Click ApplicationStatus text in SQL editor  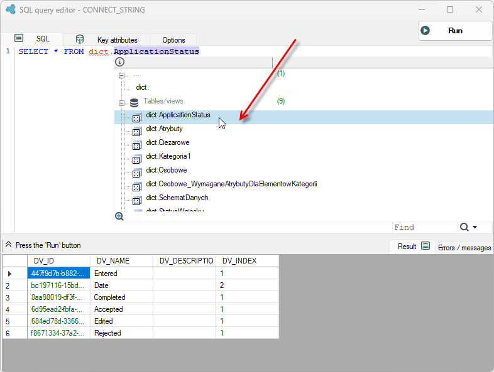(156, 51)
